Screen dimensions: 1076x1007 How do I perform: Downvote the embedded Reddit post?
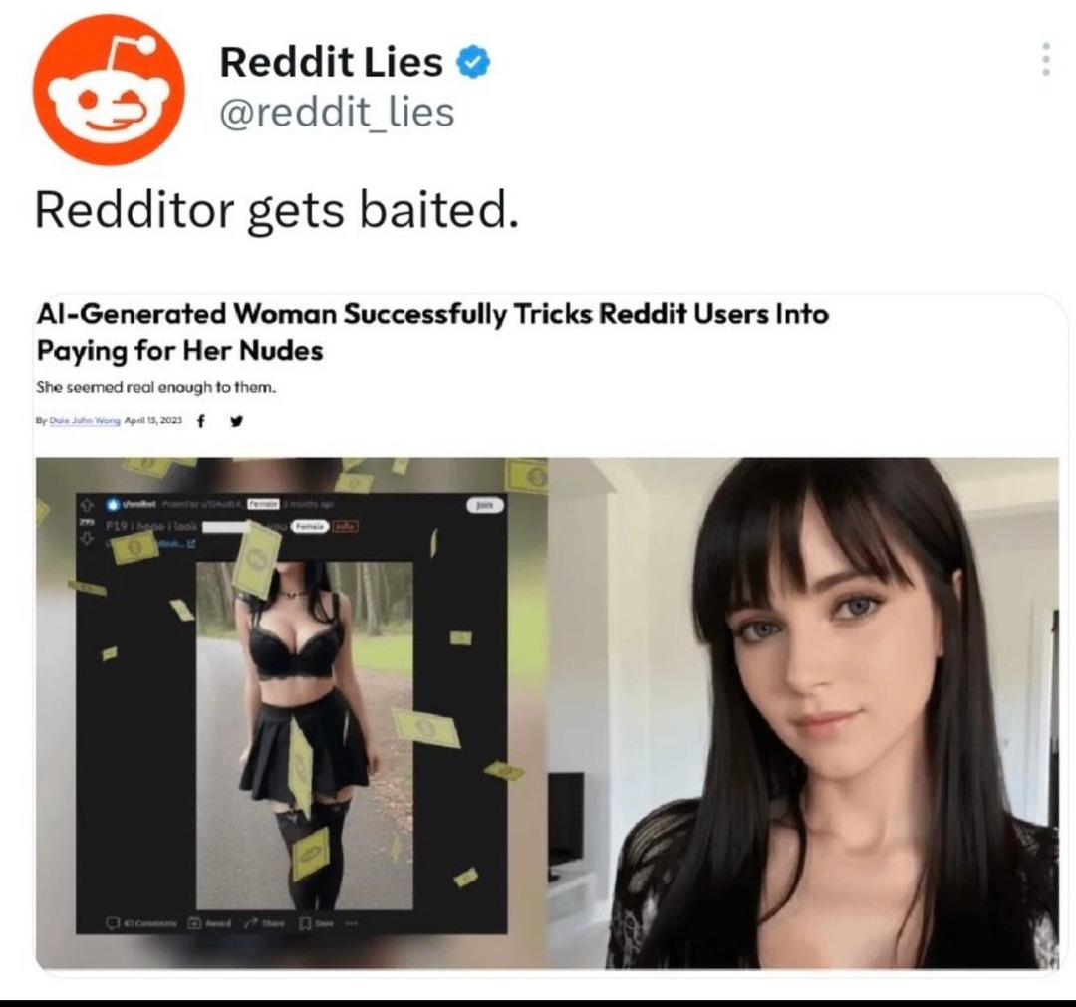(x=87, y=539)
